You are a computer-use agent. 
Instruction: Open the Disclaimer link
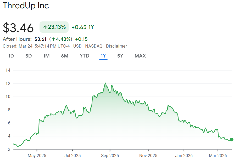116,46
